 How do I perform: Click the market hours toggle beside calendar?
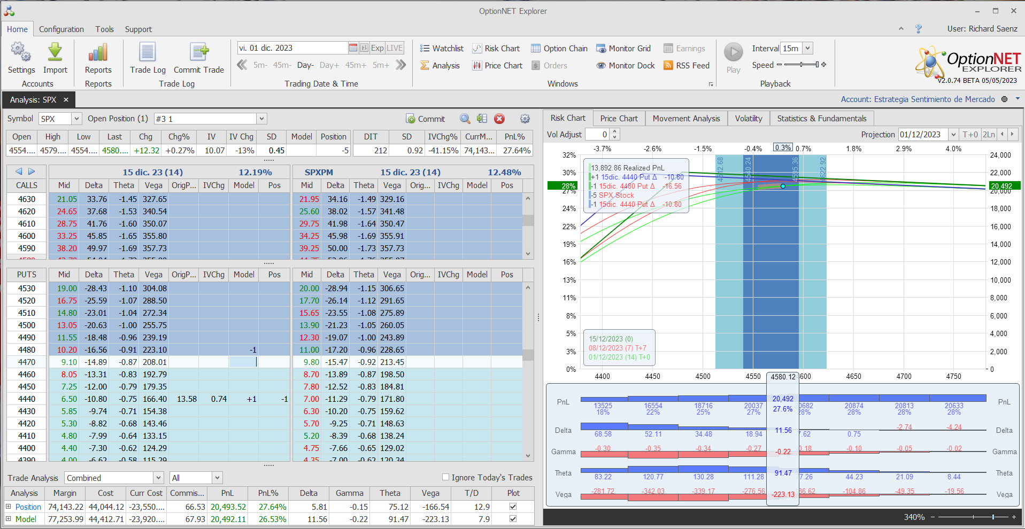tap(364, 48)
